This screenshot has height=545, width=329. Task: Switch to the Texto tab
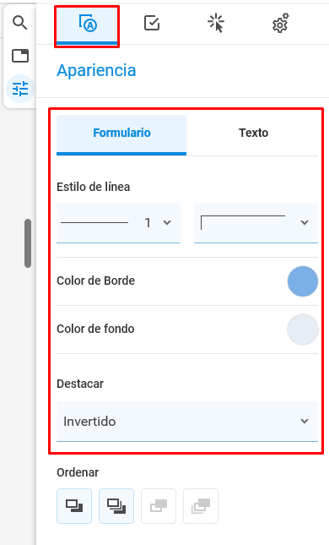coord(253,133)
